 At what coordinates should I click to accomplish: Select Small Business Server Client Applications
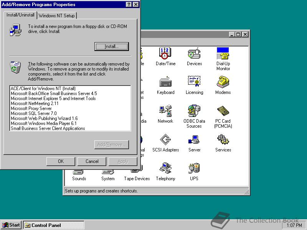[x=70, y=128]
